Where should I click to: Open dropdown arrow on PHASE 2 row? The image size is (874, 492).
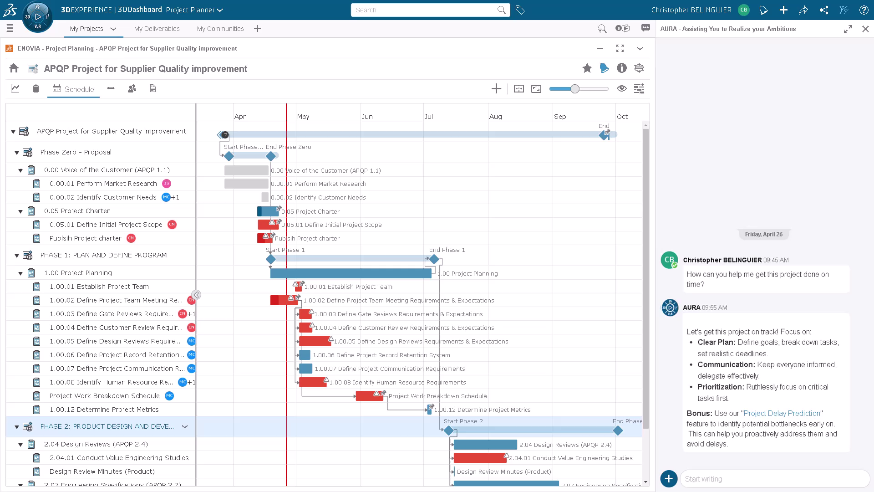click(x=185, y=427)
